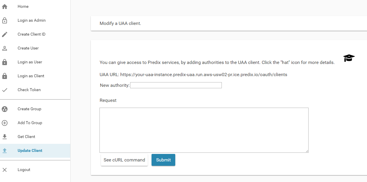
Task: Click the Check Token checkmark icon
Action: coord(5,90)
